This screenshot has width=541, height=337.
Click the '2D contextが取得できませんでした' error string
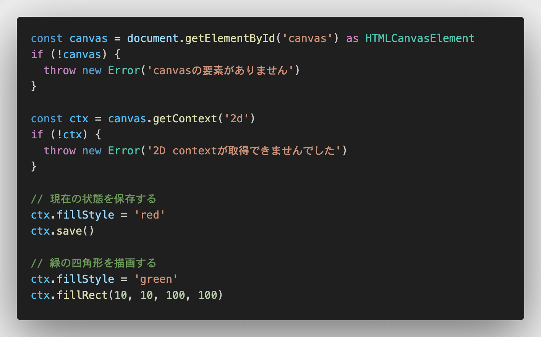click(x=244, y=151)
